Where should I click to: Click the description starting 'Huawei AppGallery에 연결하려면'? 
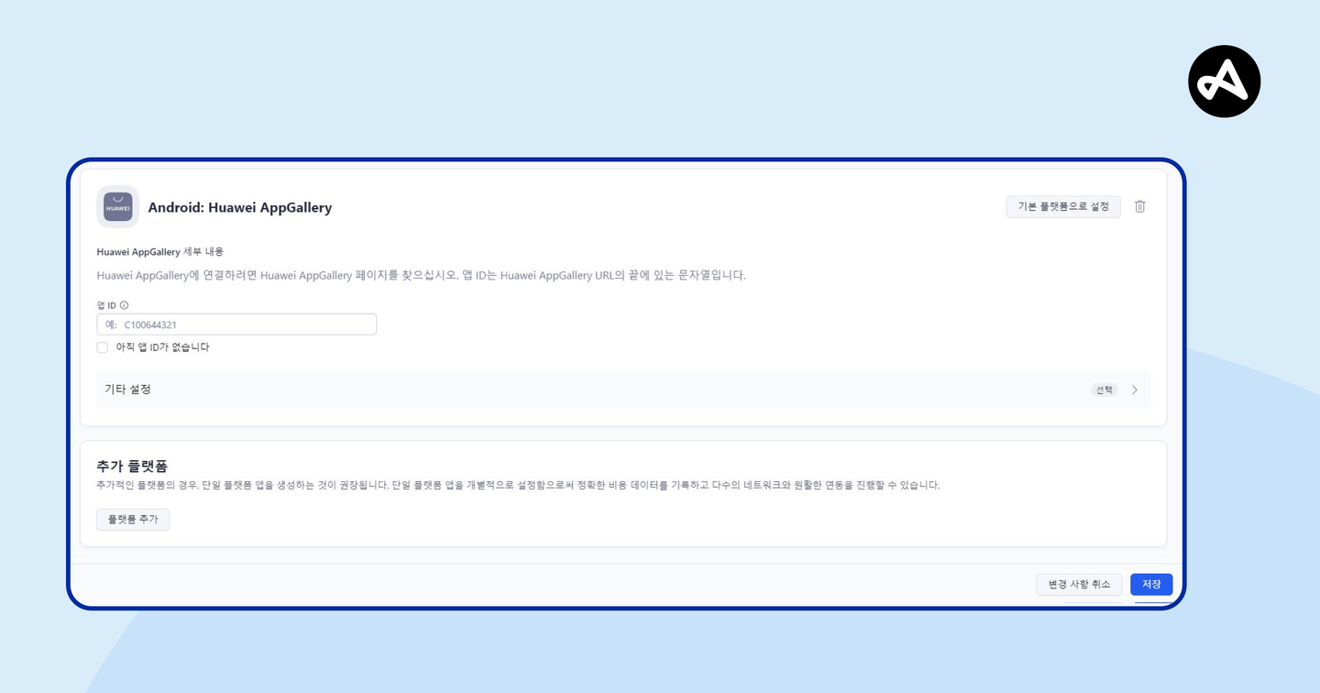tap(422, 275)
